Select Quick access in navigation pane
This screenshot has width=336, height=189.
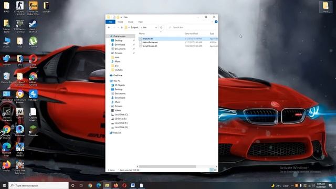point(119,36)
